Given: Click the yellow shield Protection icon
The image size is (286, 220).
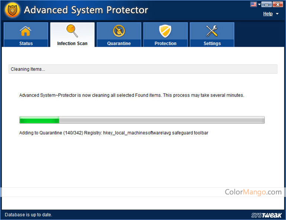Looking at the screenshot, I should point(165,32).
